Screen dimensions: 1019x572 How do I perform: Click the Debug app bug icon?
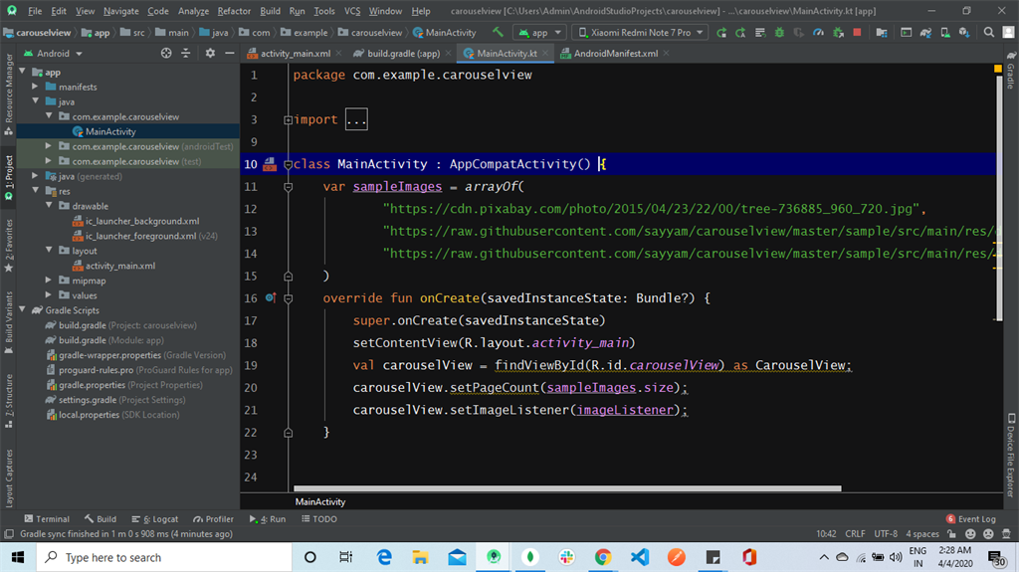point(778,32)
